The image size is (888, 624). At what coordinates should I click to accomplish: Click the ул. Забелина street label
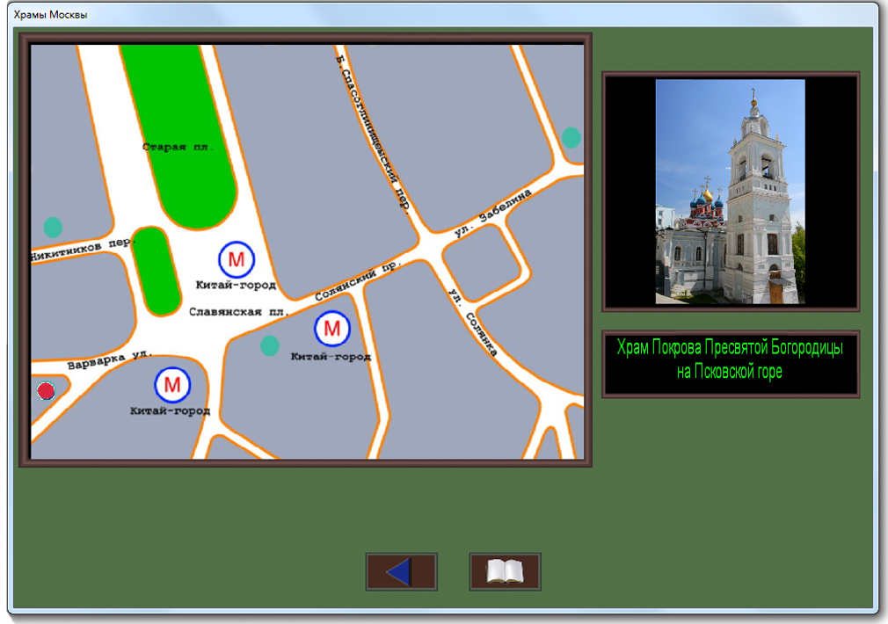[x=493, y=213]
